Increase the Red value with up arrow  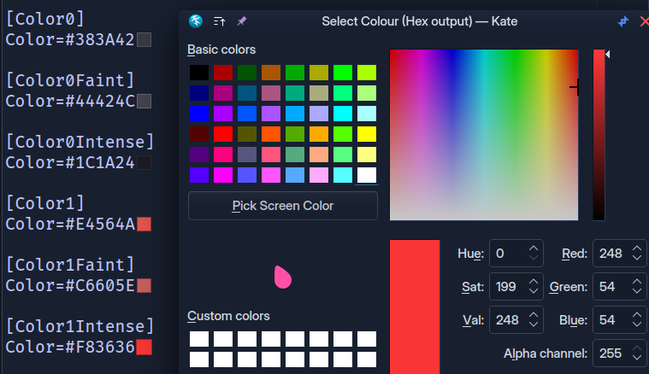[x=637, y=248]
